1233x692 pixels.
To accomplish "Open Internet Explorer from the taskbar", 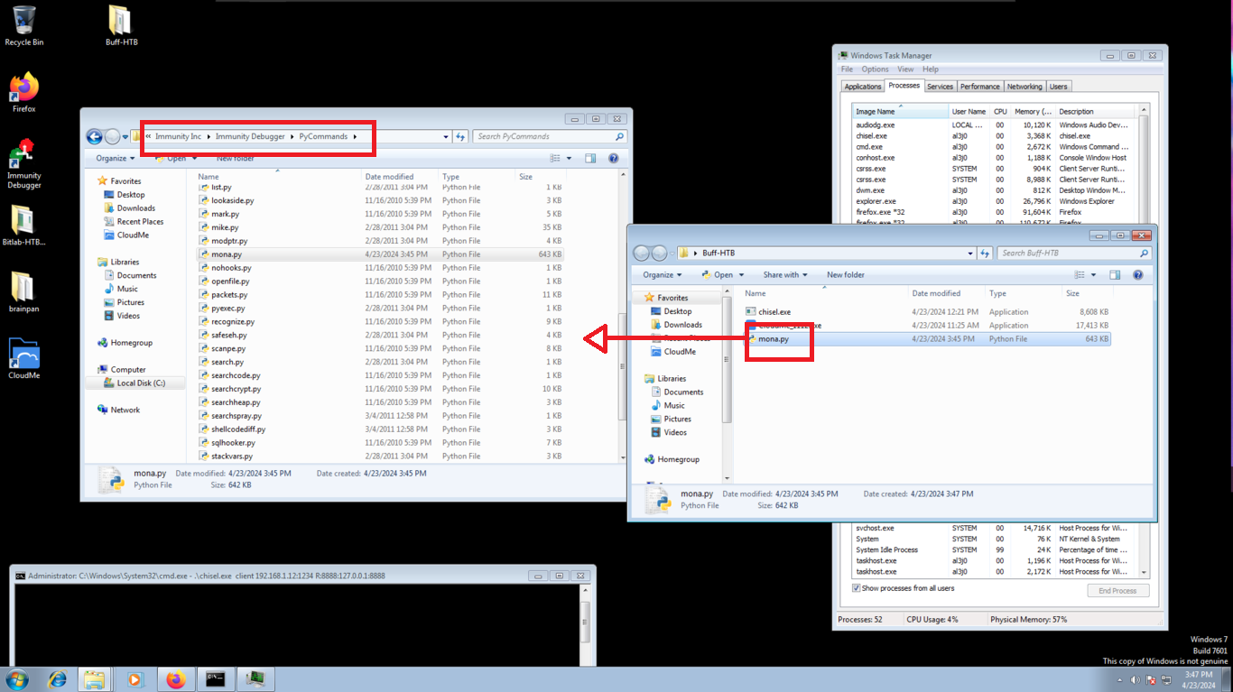I will point(57,679).
